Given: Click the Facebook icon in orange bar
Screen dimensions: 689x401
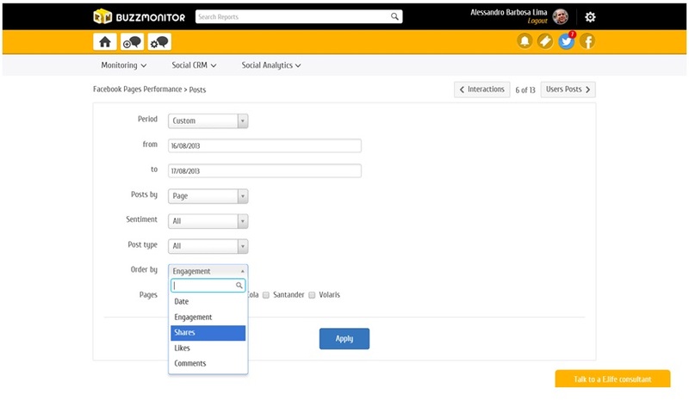Looking at the screenshot, I should pos(587,41).
